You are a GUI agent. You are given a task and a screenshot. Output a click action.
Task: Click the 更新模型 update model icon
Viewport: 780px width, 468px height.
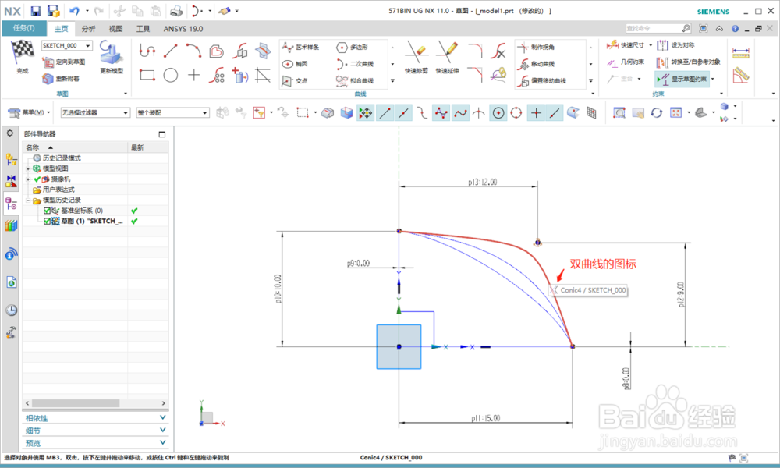tap(111, 52)
